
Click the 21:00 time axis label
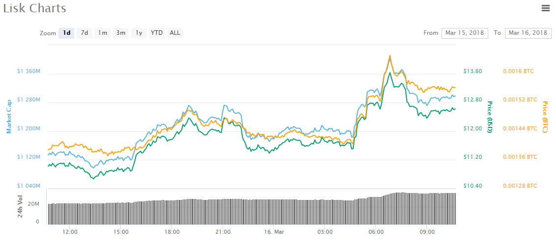click(x=223, y=232)
